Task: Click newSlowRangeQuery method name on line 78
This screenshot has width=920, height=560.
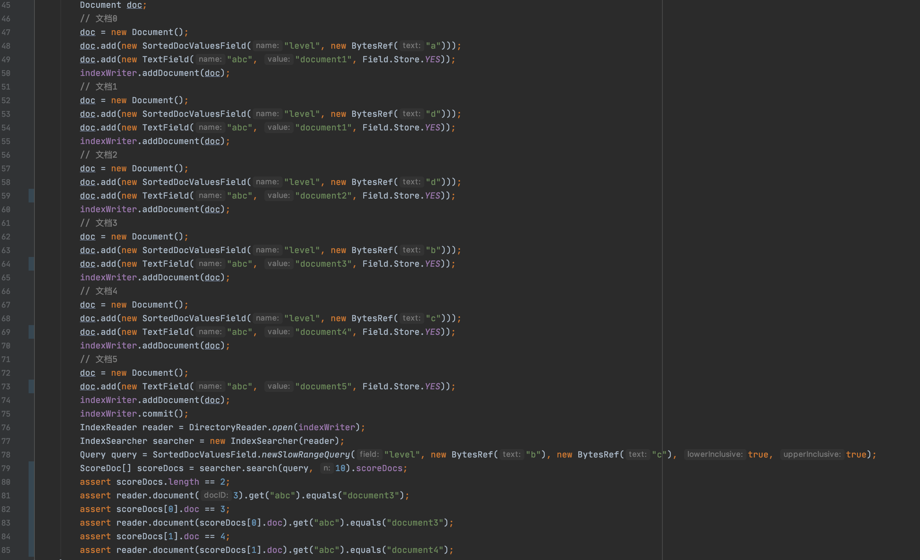Action: pyautogui.click(x=305, y=455)
